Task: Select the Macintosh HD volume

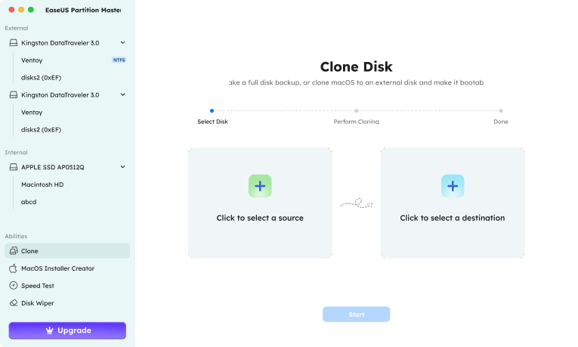Action: coord(42,184)
